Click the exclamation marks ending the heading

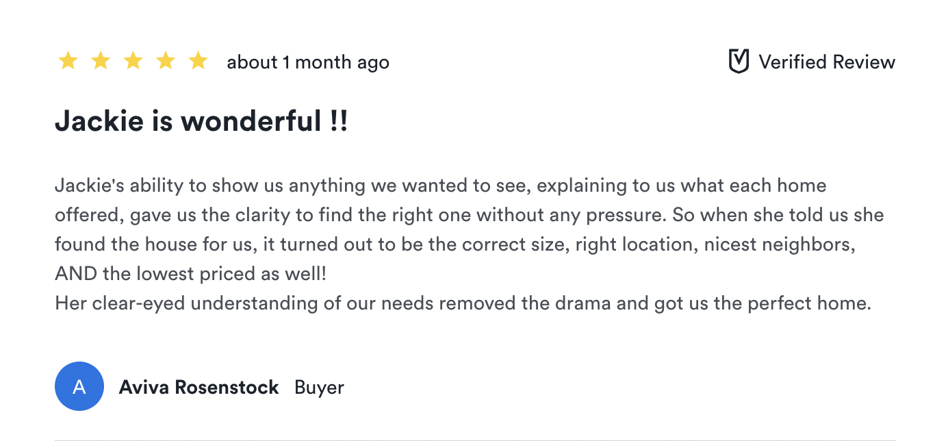[x=339, y=121]
